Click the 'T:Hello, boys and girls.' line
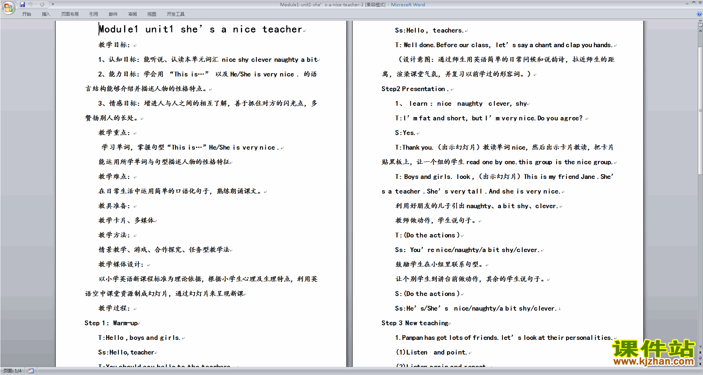This screenshot has height=375, width=703. pos(139,338)
